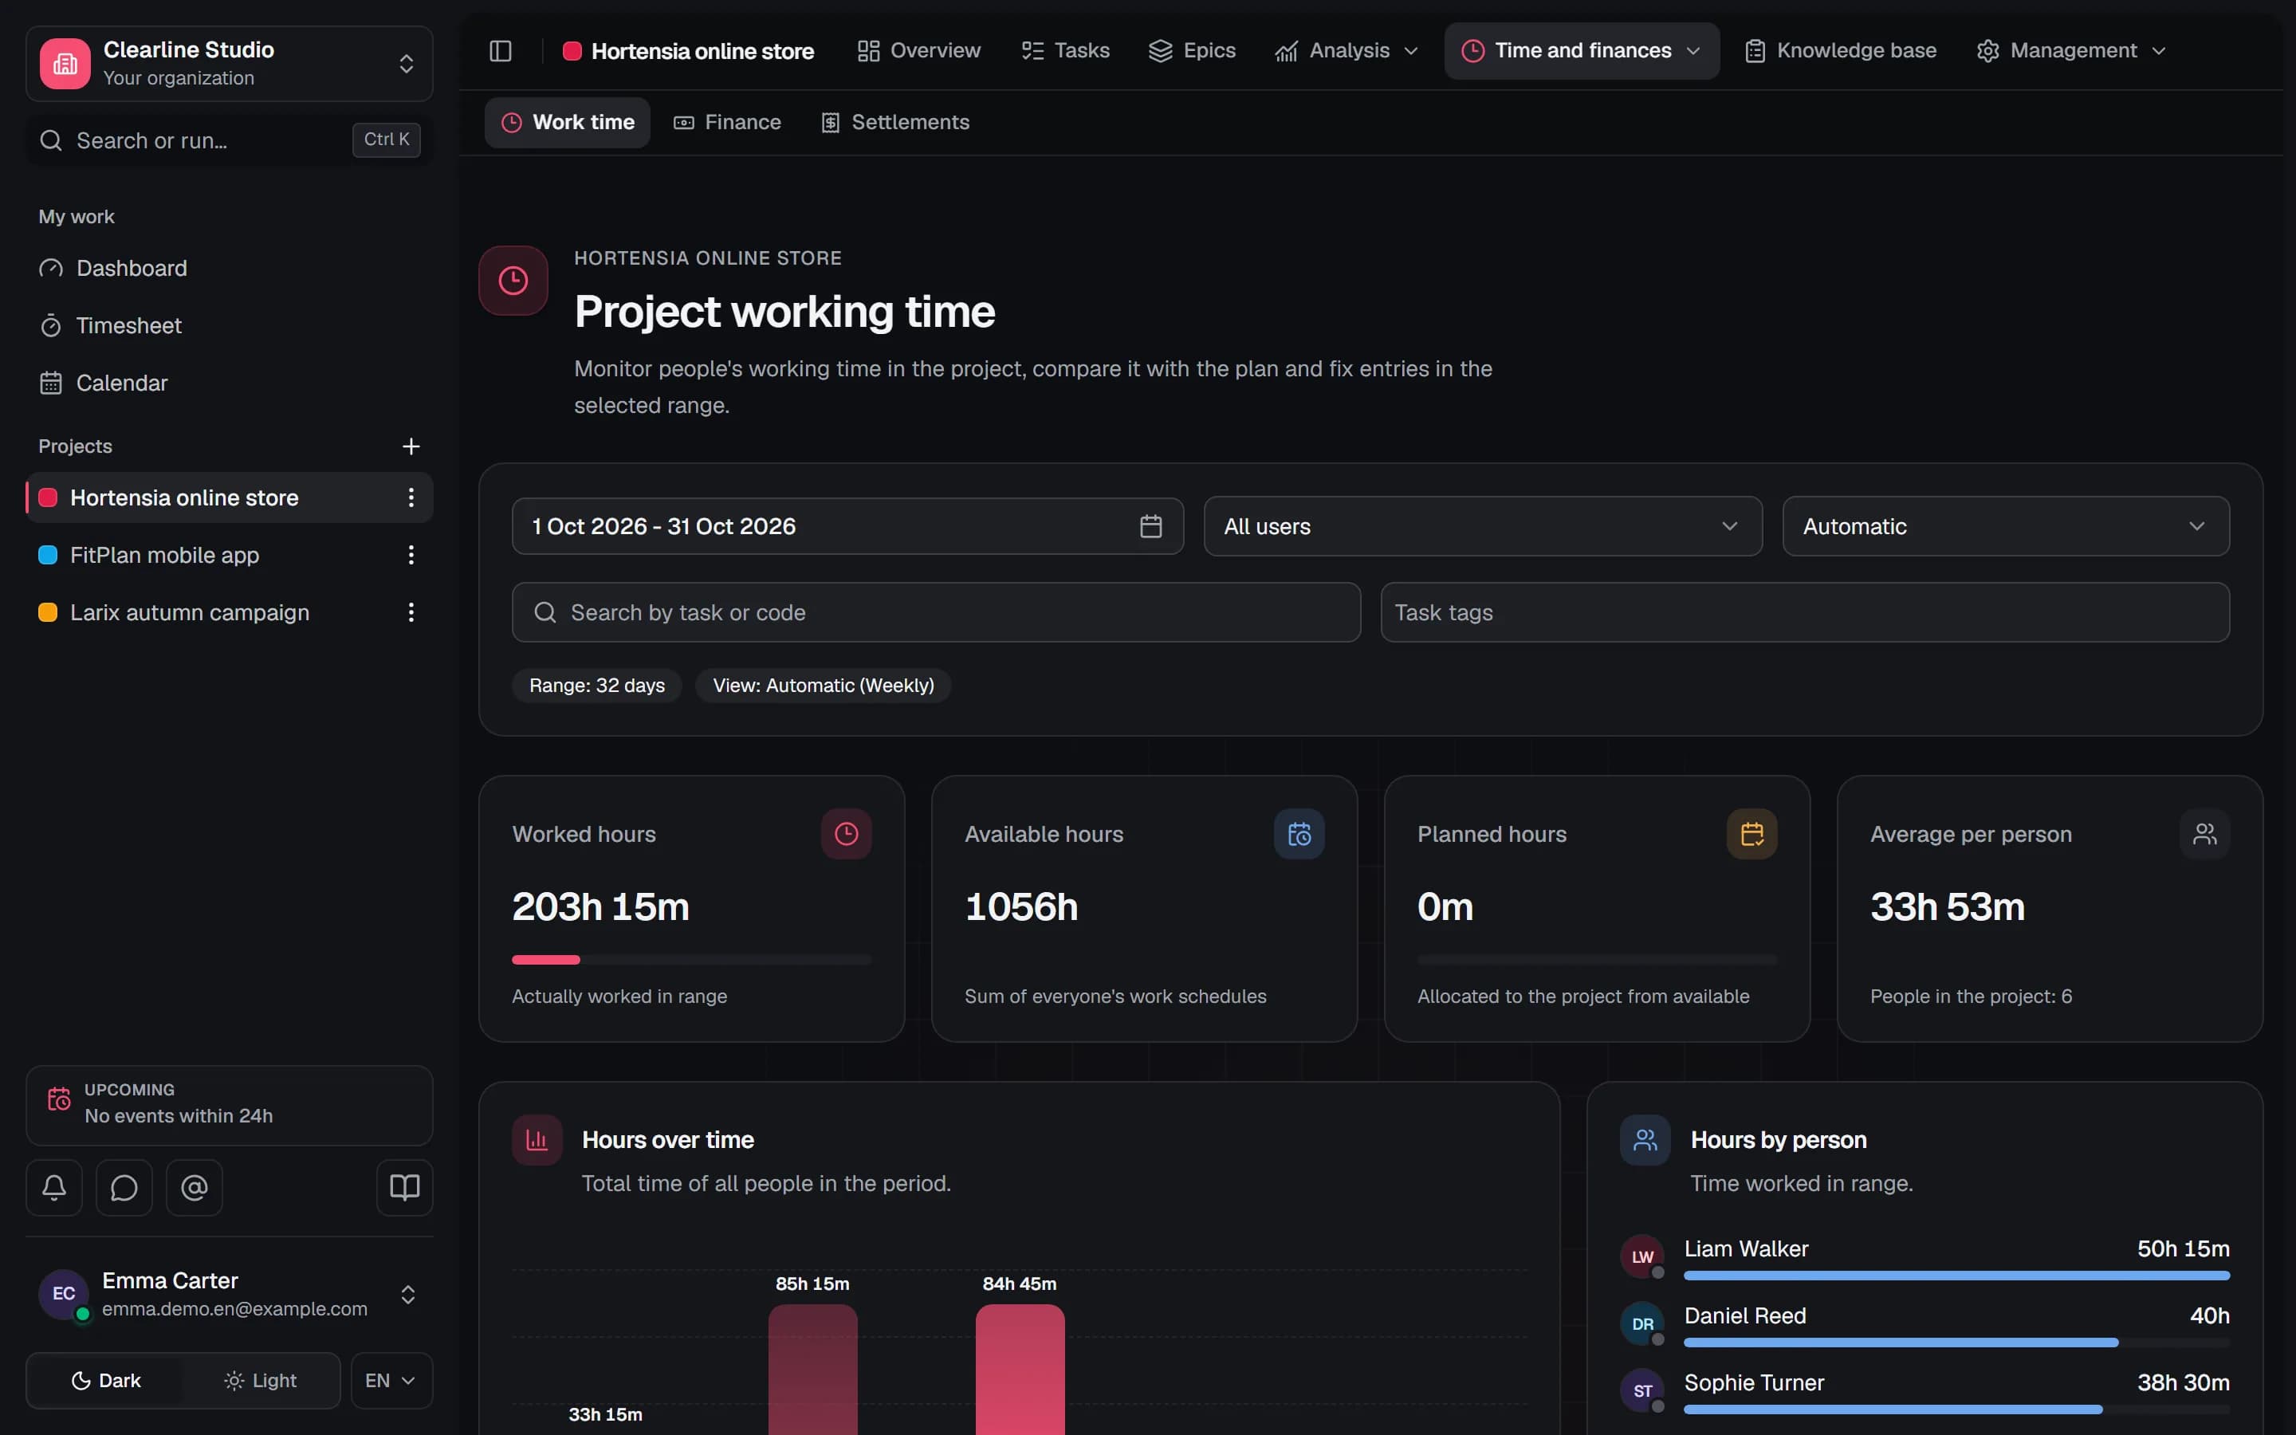
Task: Open documentation book icon
Action: pos(404,1187)
